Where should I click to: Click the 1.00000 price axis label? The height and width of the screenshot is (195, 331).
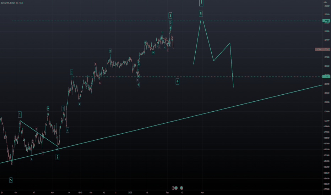(x=326, y=121)
